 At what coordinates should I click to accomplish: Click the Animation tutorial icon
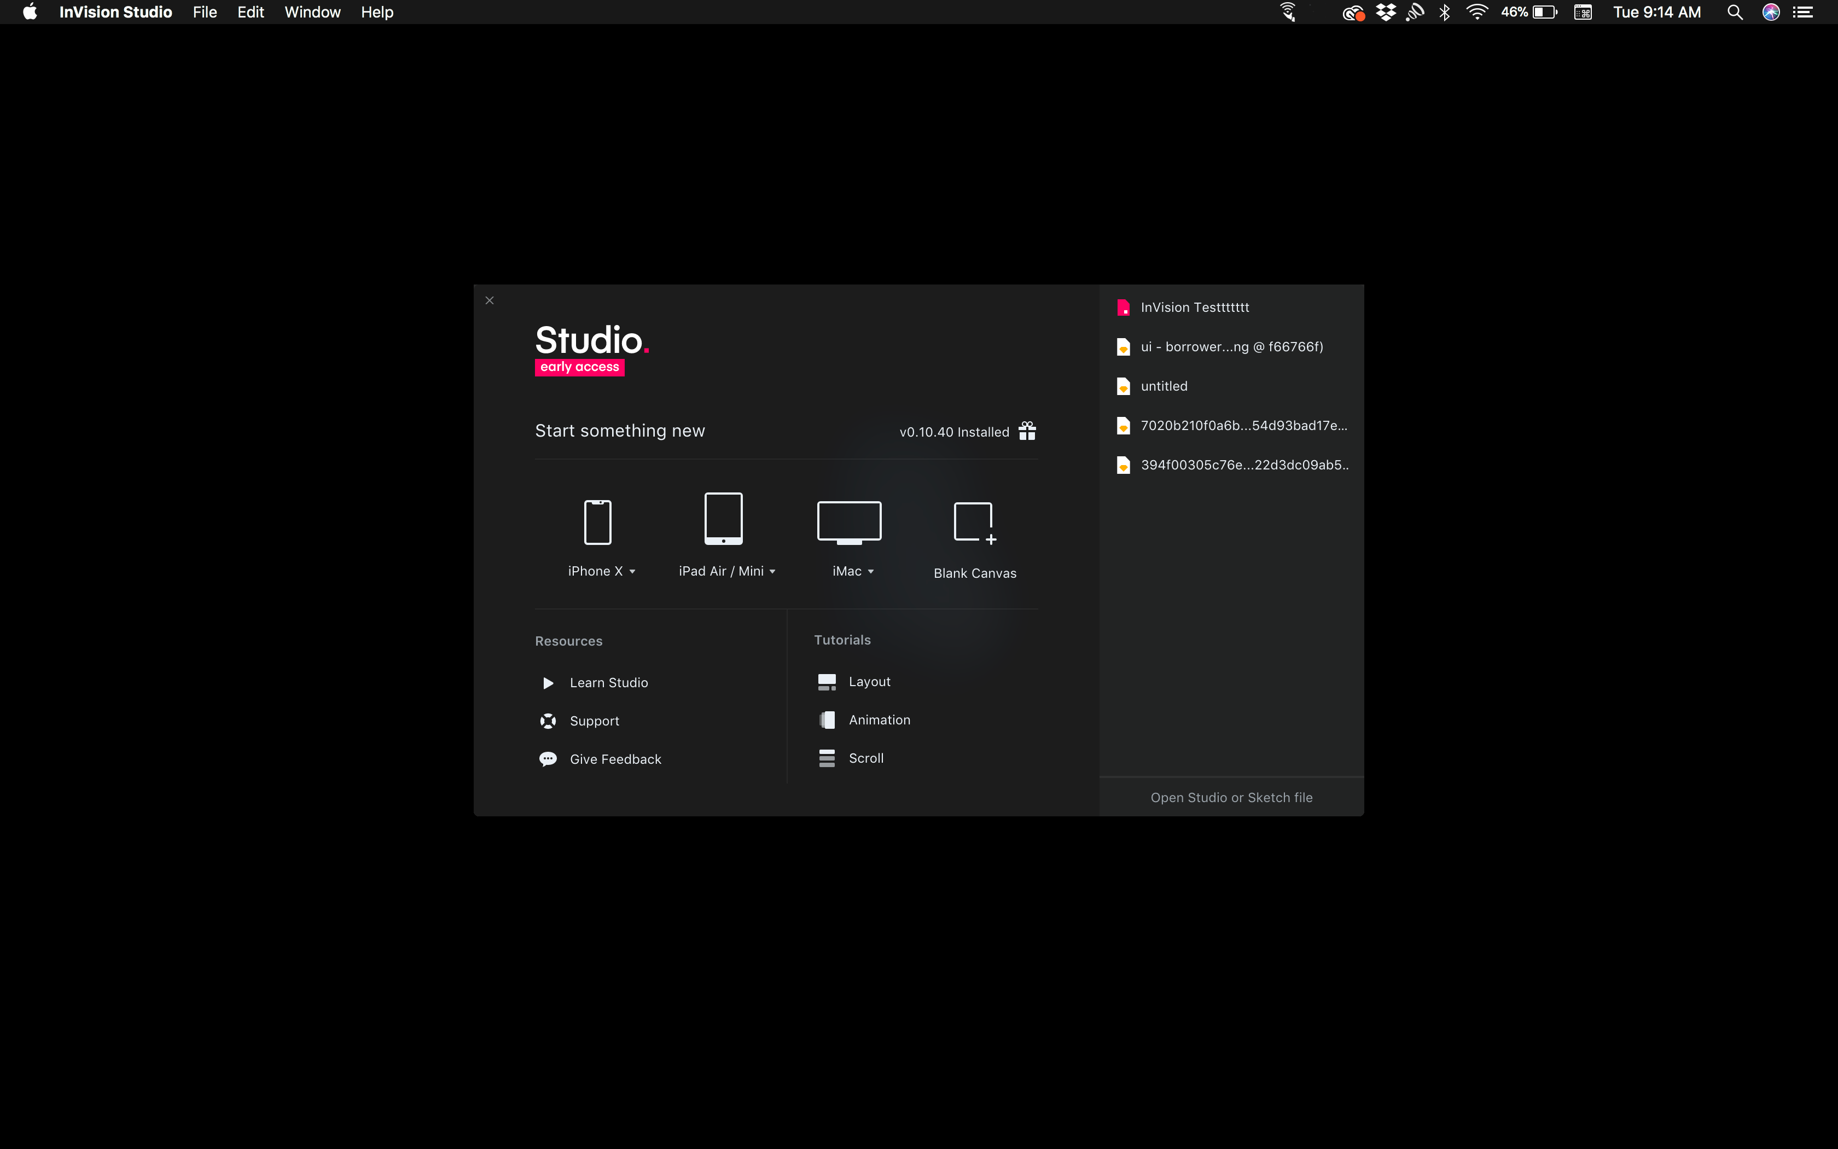click(827, 719)
